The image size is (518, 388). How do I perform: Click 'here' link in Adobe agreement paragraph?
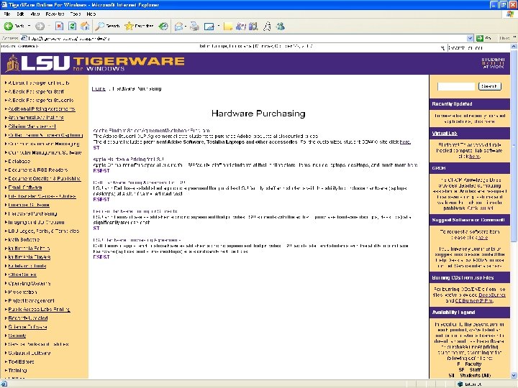(x=405, y=142)
